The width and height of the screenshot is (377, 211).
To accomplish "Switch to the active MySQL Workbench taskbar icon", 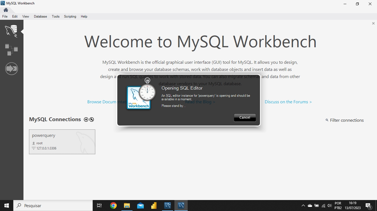I will coord(181,206).
